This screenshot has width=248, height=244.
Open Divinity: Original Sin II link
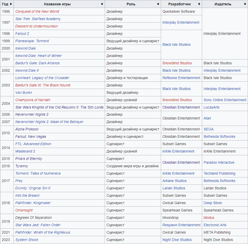(x=33, y=188)
